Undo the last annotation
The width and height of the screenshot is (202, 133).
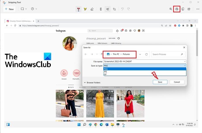click(122, 9)
